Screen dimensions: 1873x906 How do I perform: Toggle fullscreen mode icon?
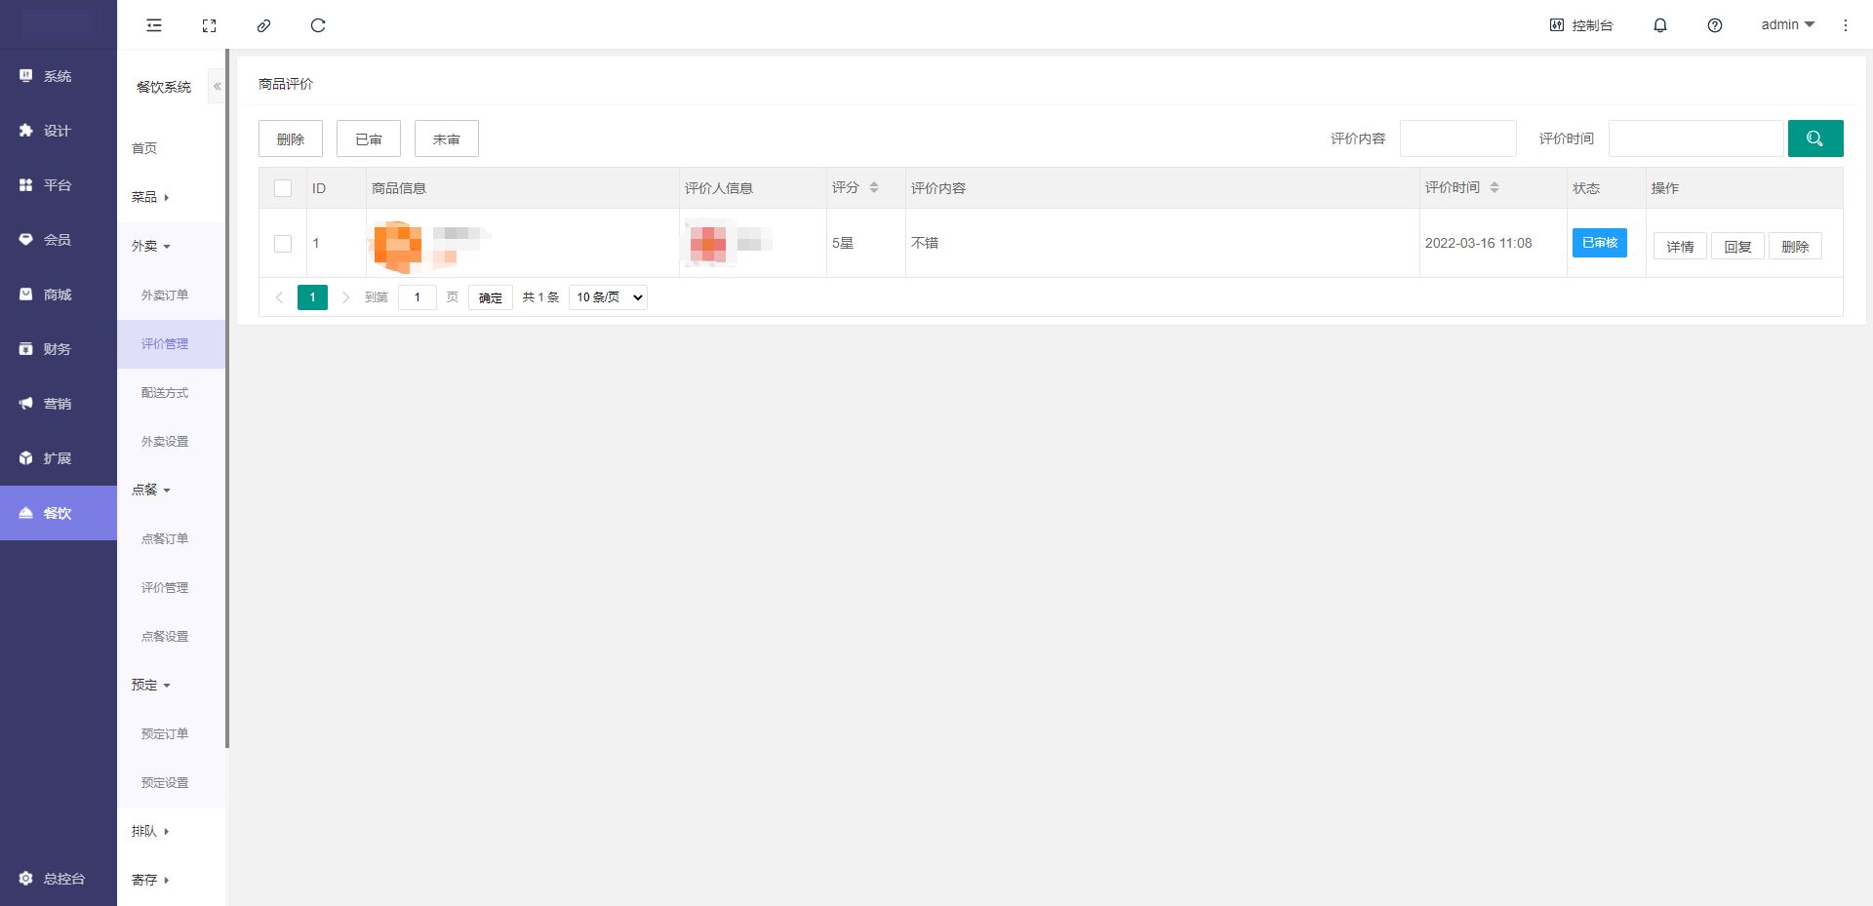point(209,25)
